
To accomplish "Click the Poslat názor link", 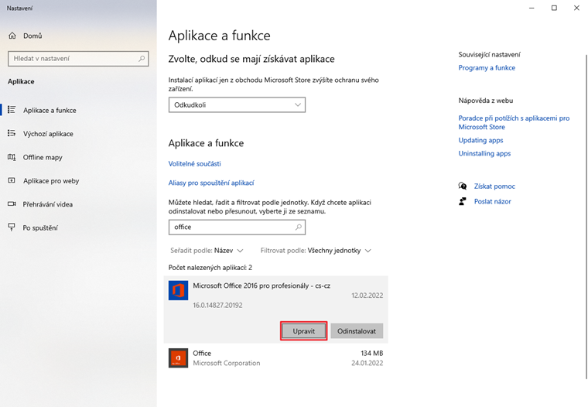I will pos(492,201).
